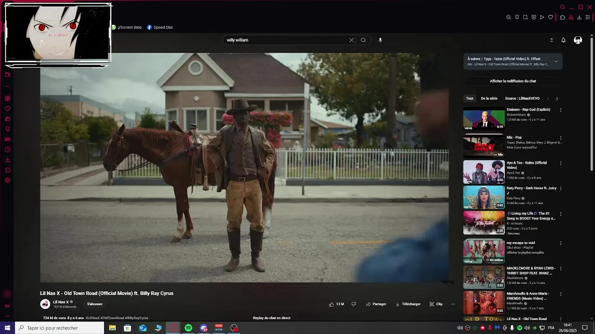
Task: Take a snapshot with the capture icon
Action: [x=525, y=17]
